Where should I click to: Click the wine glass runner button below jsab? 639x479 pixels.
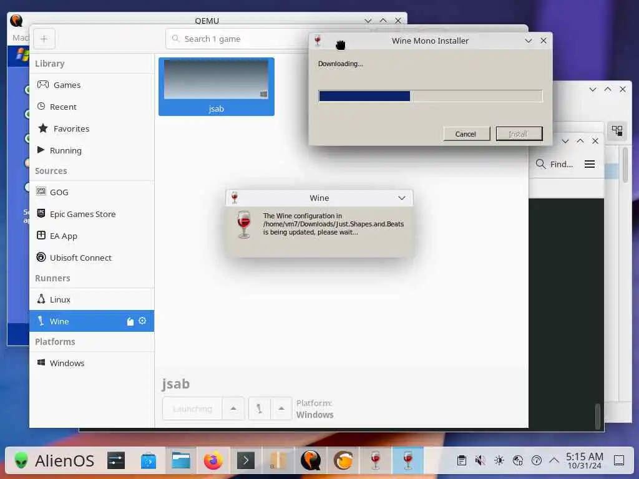coord(260,409)
